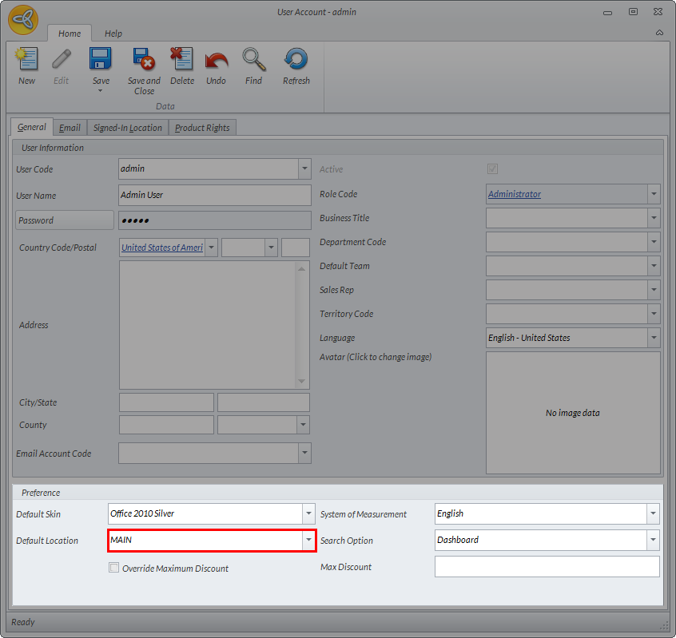Click the Save floppy disk icon
This screenshot has width=676, height=638.
[x=101, y=61]
